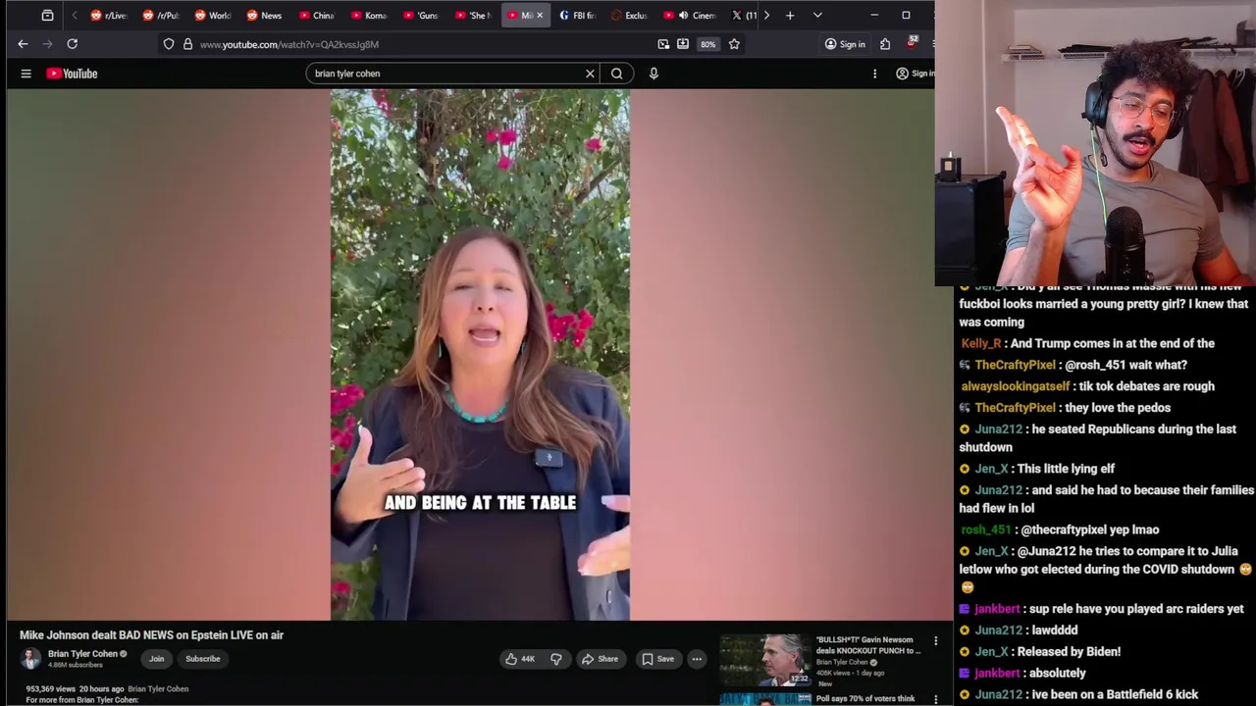The image size is (1256, 706).
Task: Click Kelly_R username in chat
Action: point(981,343)
